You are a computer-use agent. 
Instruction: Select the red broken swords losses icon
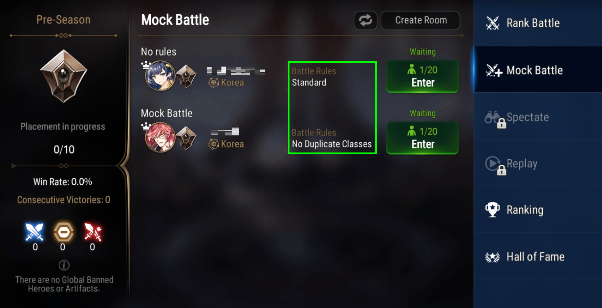[93, 232]
